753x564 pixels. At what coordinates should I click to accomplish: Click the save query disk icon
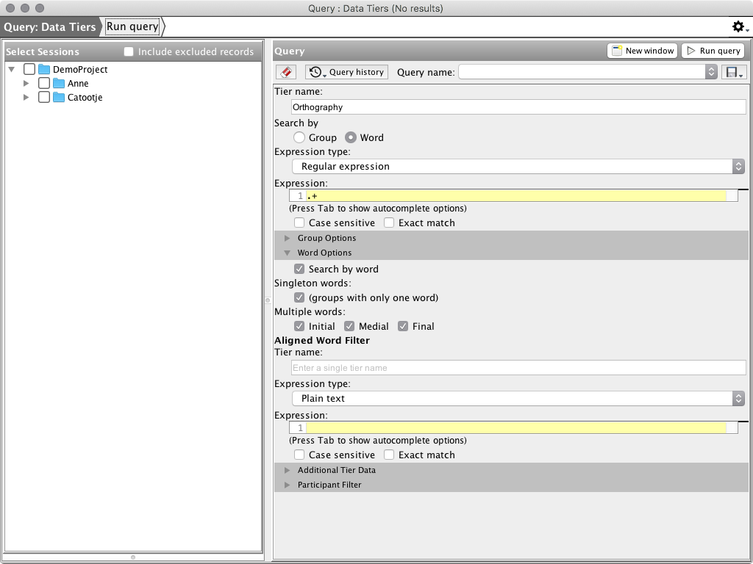(734, 72)
